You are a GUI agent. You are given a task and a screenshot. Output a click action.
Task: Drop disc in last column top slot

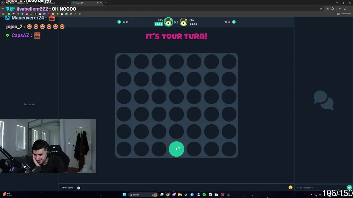pyautogui.click(x=229, y=62)
